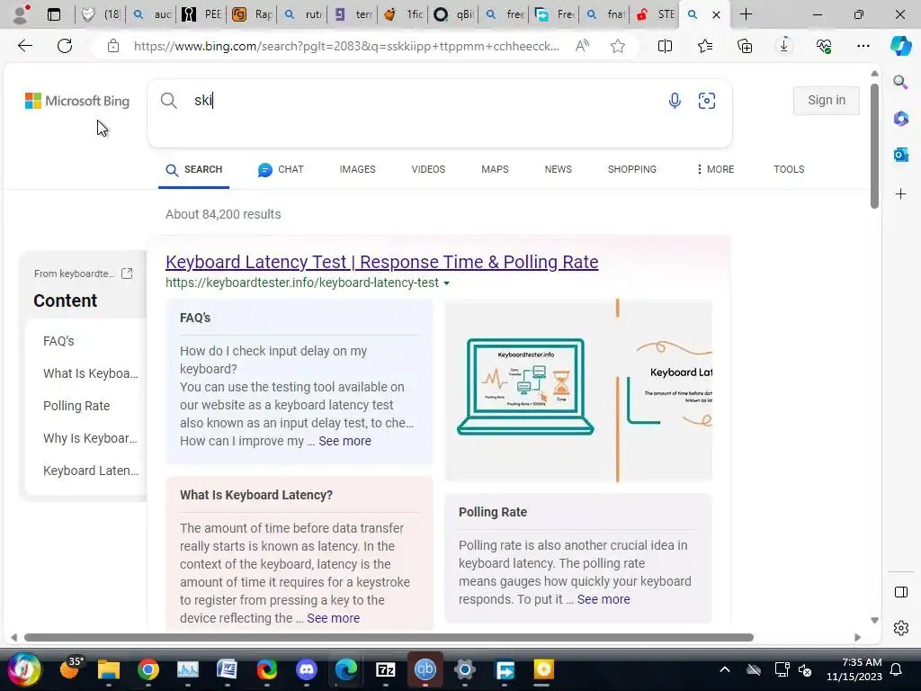This screenshot has width=921, height=691.
Task: Go to Microsoft Bing home logo
Action: point(77,101)
